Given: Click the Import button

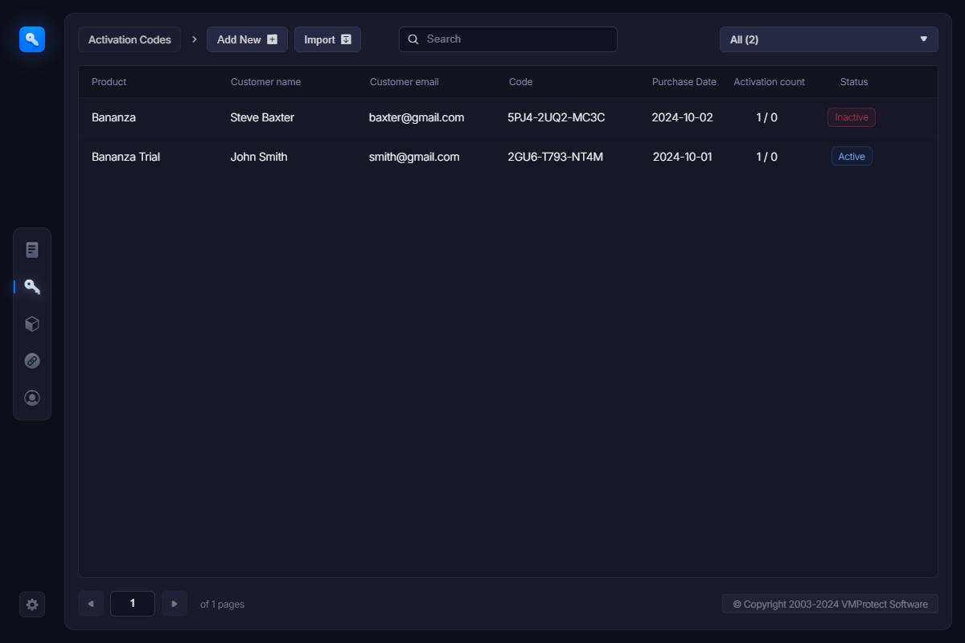Looking at the screenshot, I should 327,39.
